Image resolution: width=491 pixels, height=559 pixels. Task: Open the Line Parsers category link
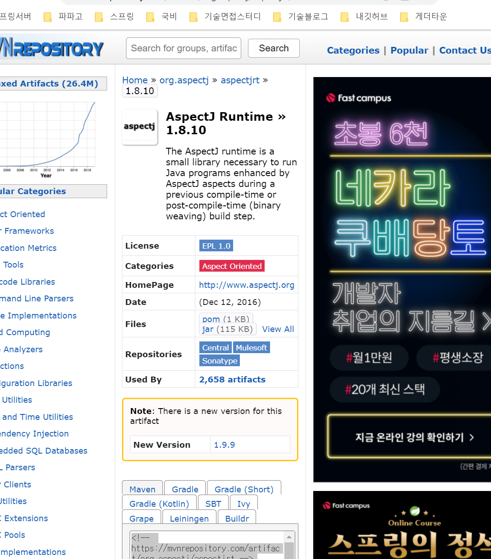point(36,299)
